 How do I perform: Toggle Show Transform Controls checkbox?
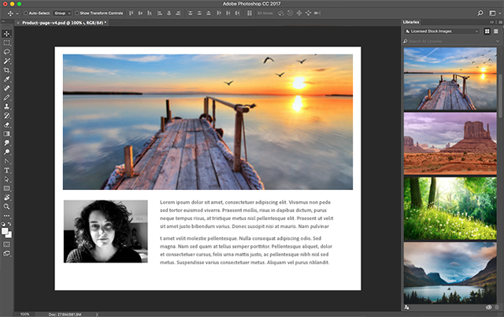pyautogui.click(x=76, y=13)
